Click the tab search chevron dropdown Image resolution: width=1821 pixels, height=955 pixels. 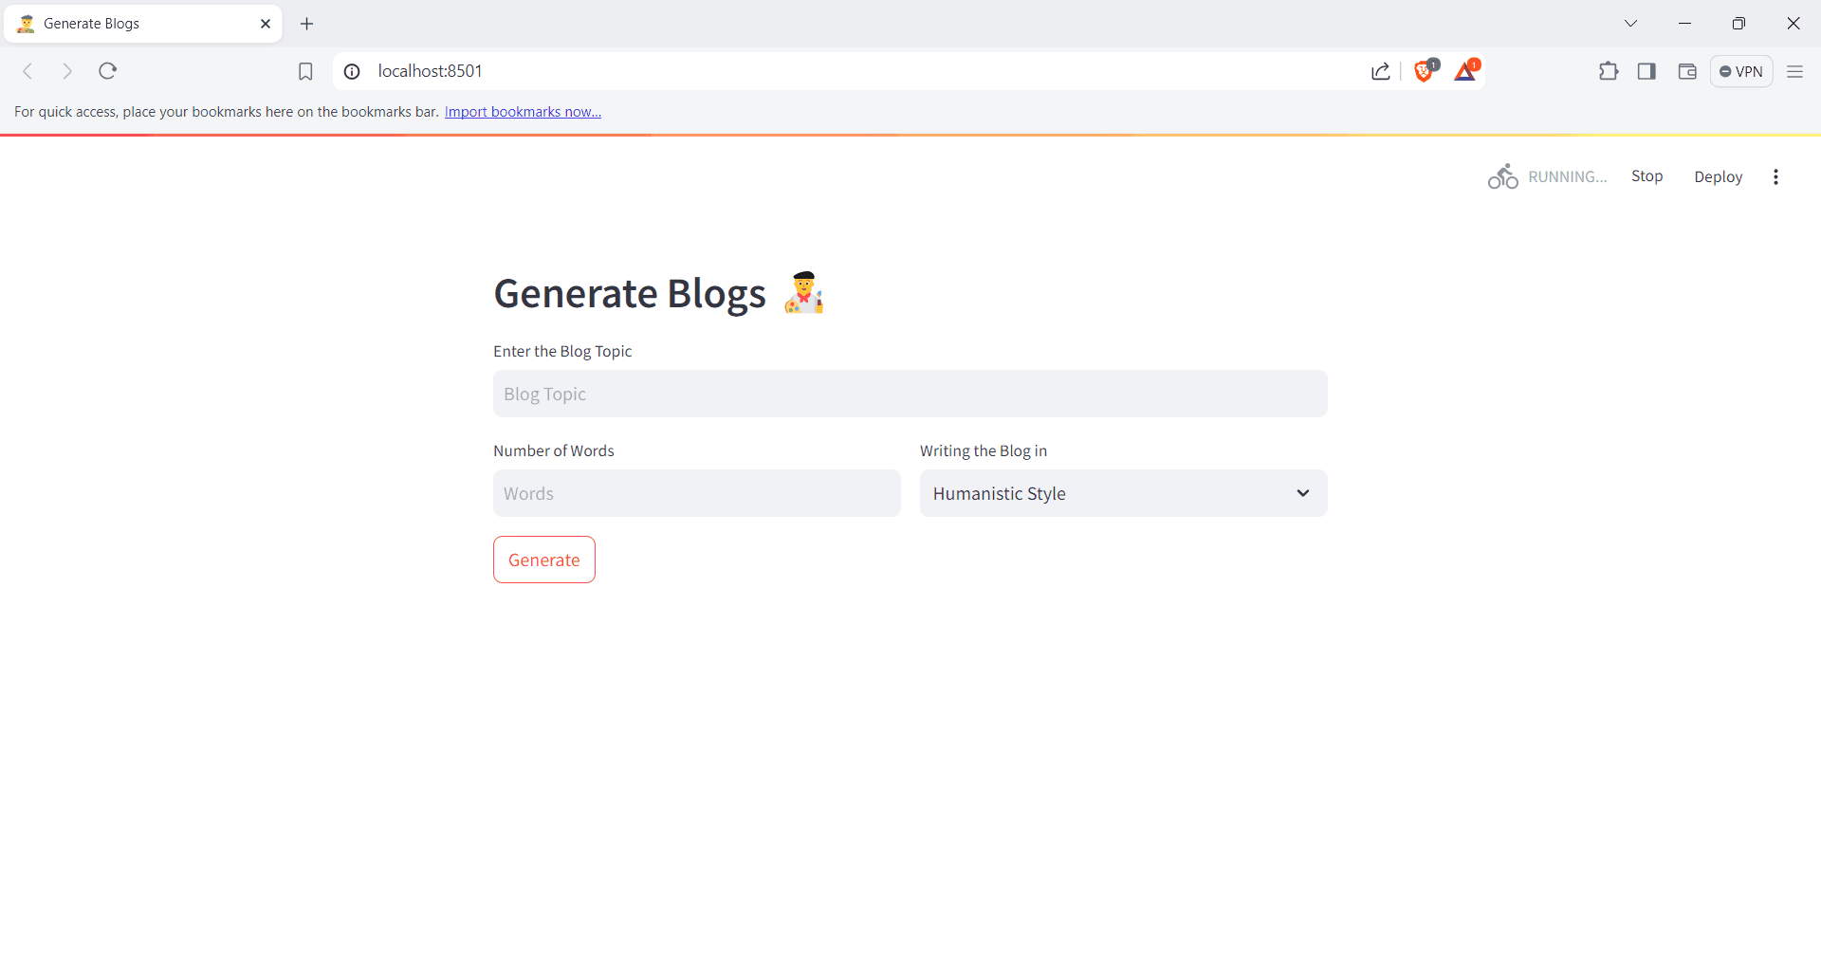click(x=1631, y=24)
